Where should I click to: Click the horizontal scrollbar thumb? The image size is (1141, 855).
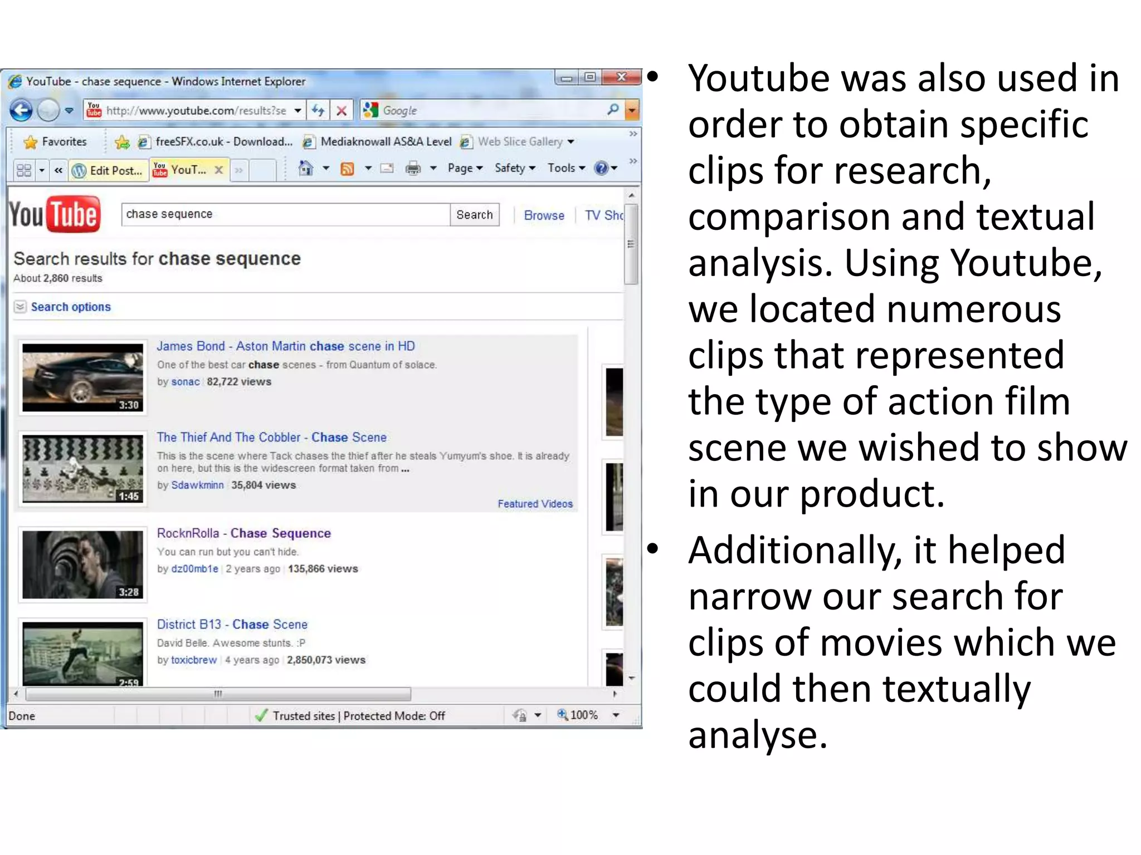[218, 694]
